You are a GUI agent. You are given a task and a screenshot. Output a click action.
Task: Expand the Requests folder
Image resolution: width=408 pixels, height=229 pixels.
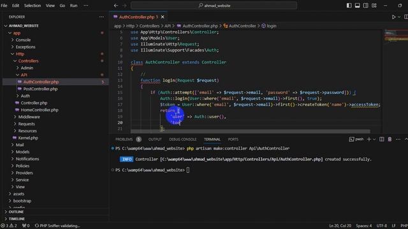tap(26, 124)
